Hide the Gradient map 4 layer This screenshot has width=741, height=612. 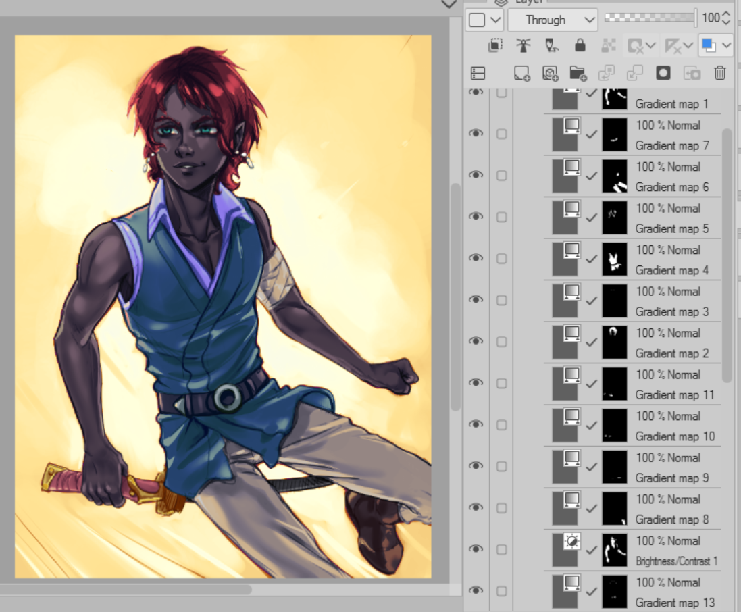click(476, 259)
